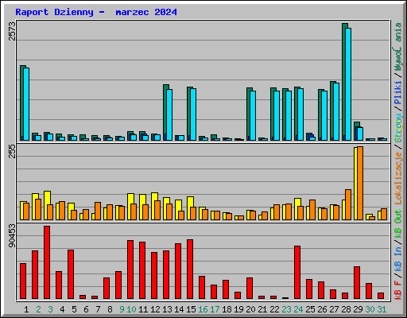Click day label 24 on the axis
407x318 pixels.
298,309
